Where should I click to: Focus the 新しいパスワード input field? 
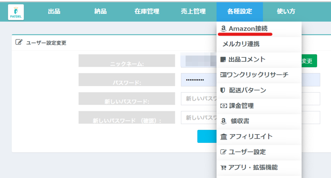(x=198, y=99)
